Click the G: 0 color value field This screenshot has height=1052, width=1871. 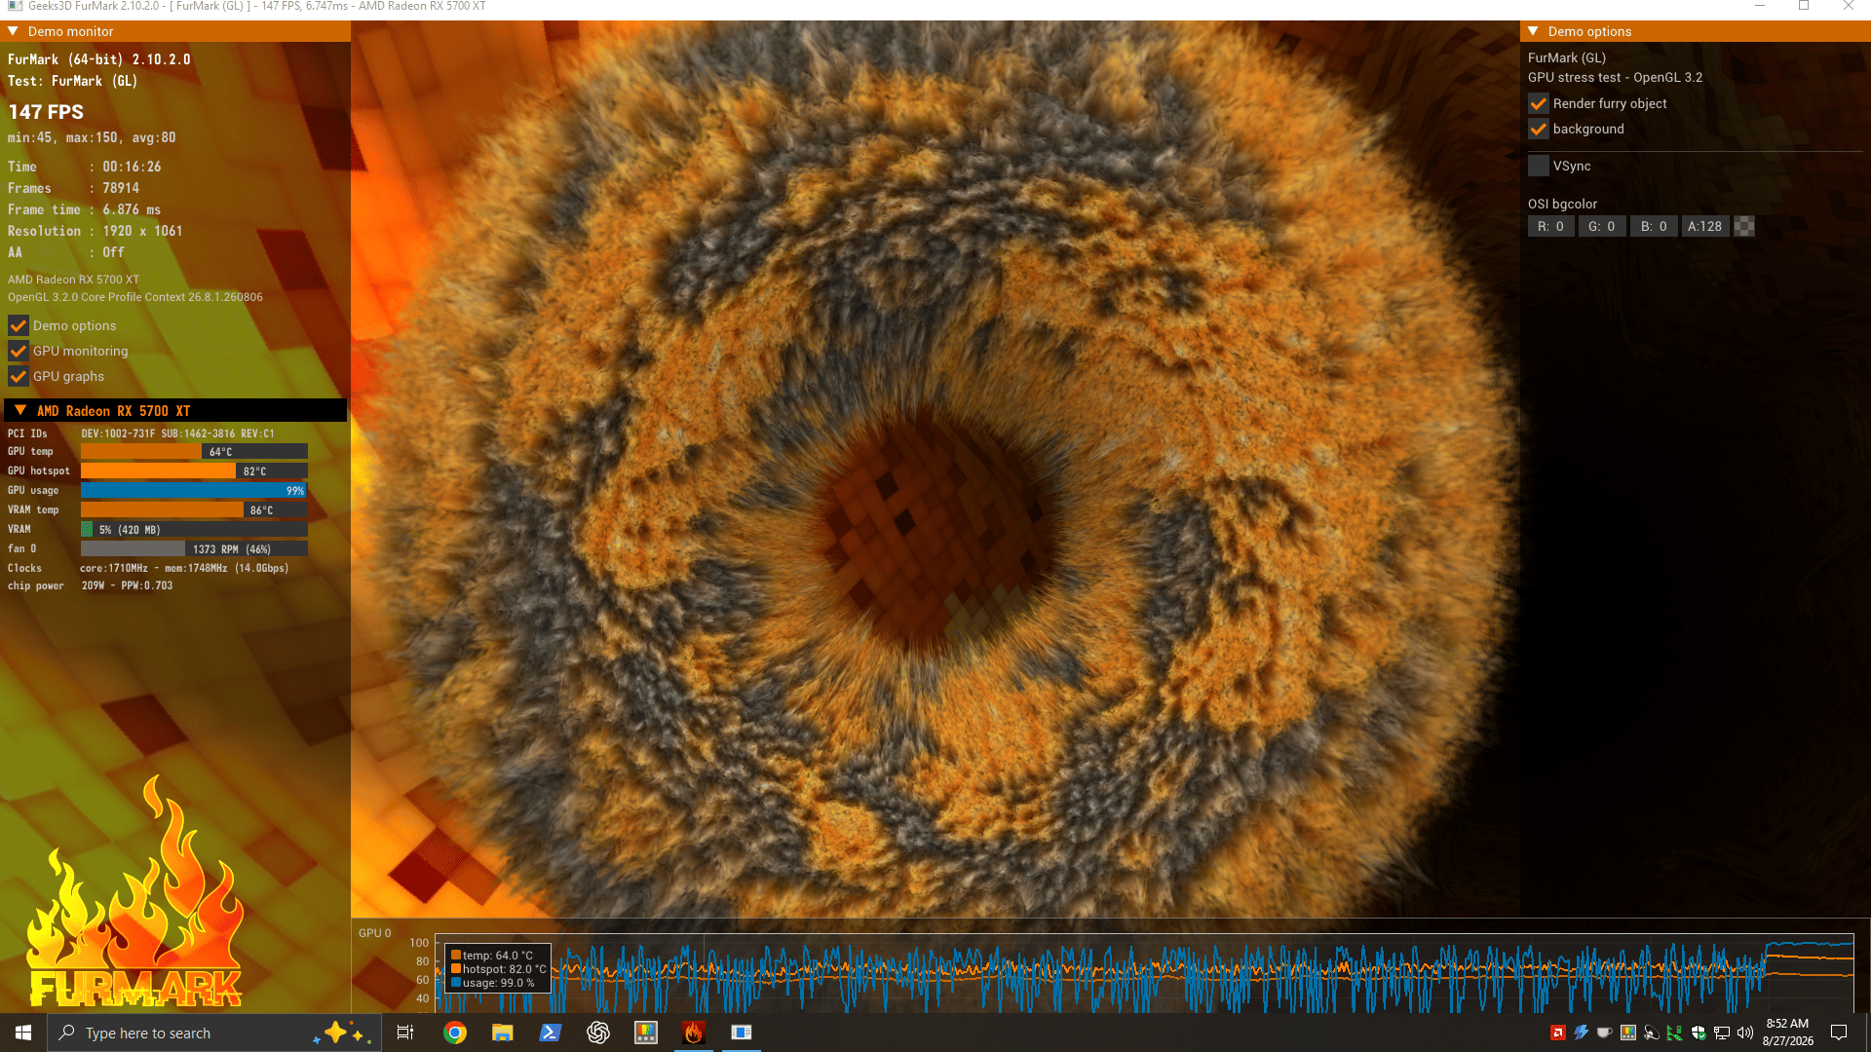[x=1602, y=226]
